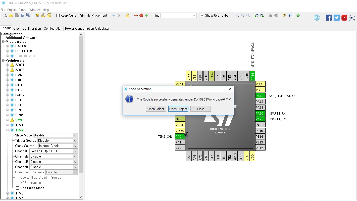
Task: Open the Clock Source dropdown
Action: pyautogui.click(x=58, y=146)
